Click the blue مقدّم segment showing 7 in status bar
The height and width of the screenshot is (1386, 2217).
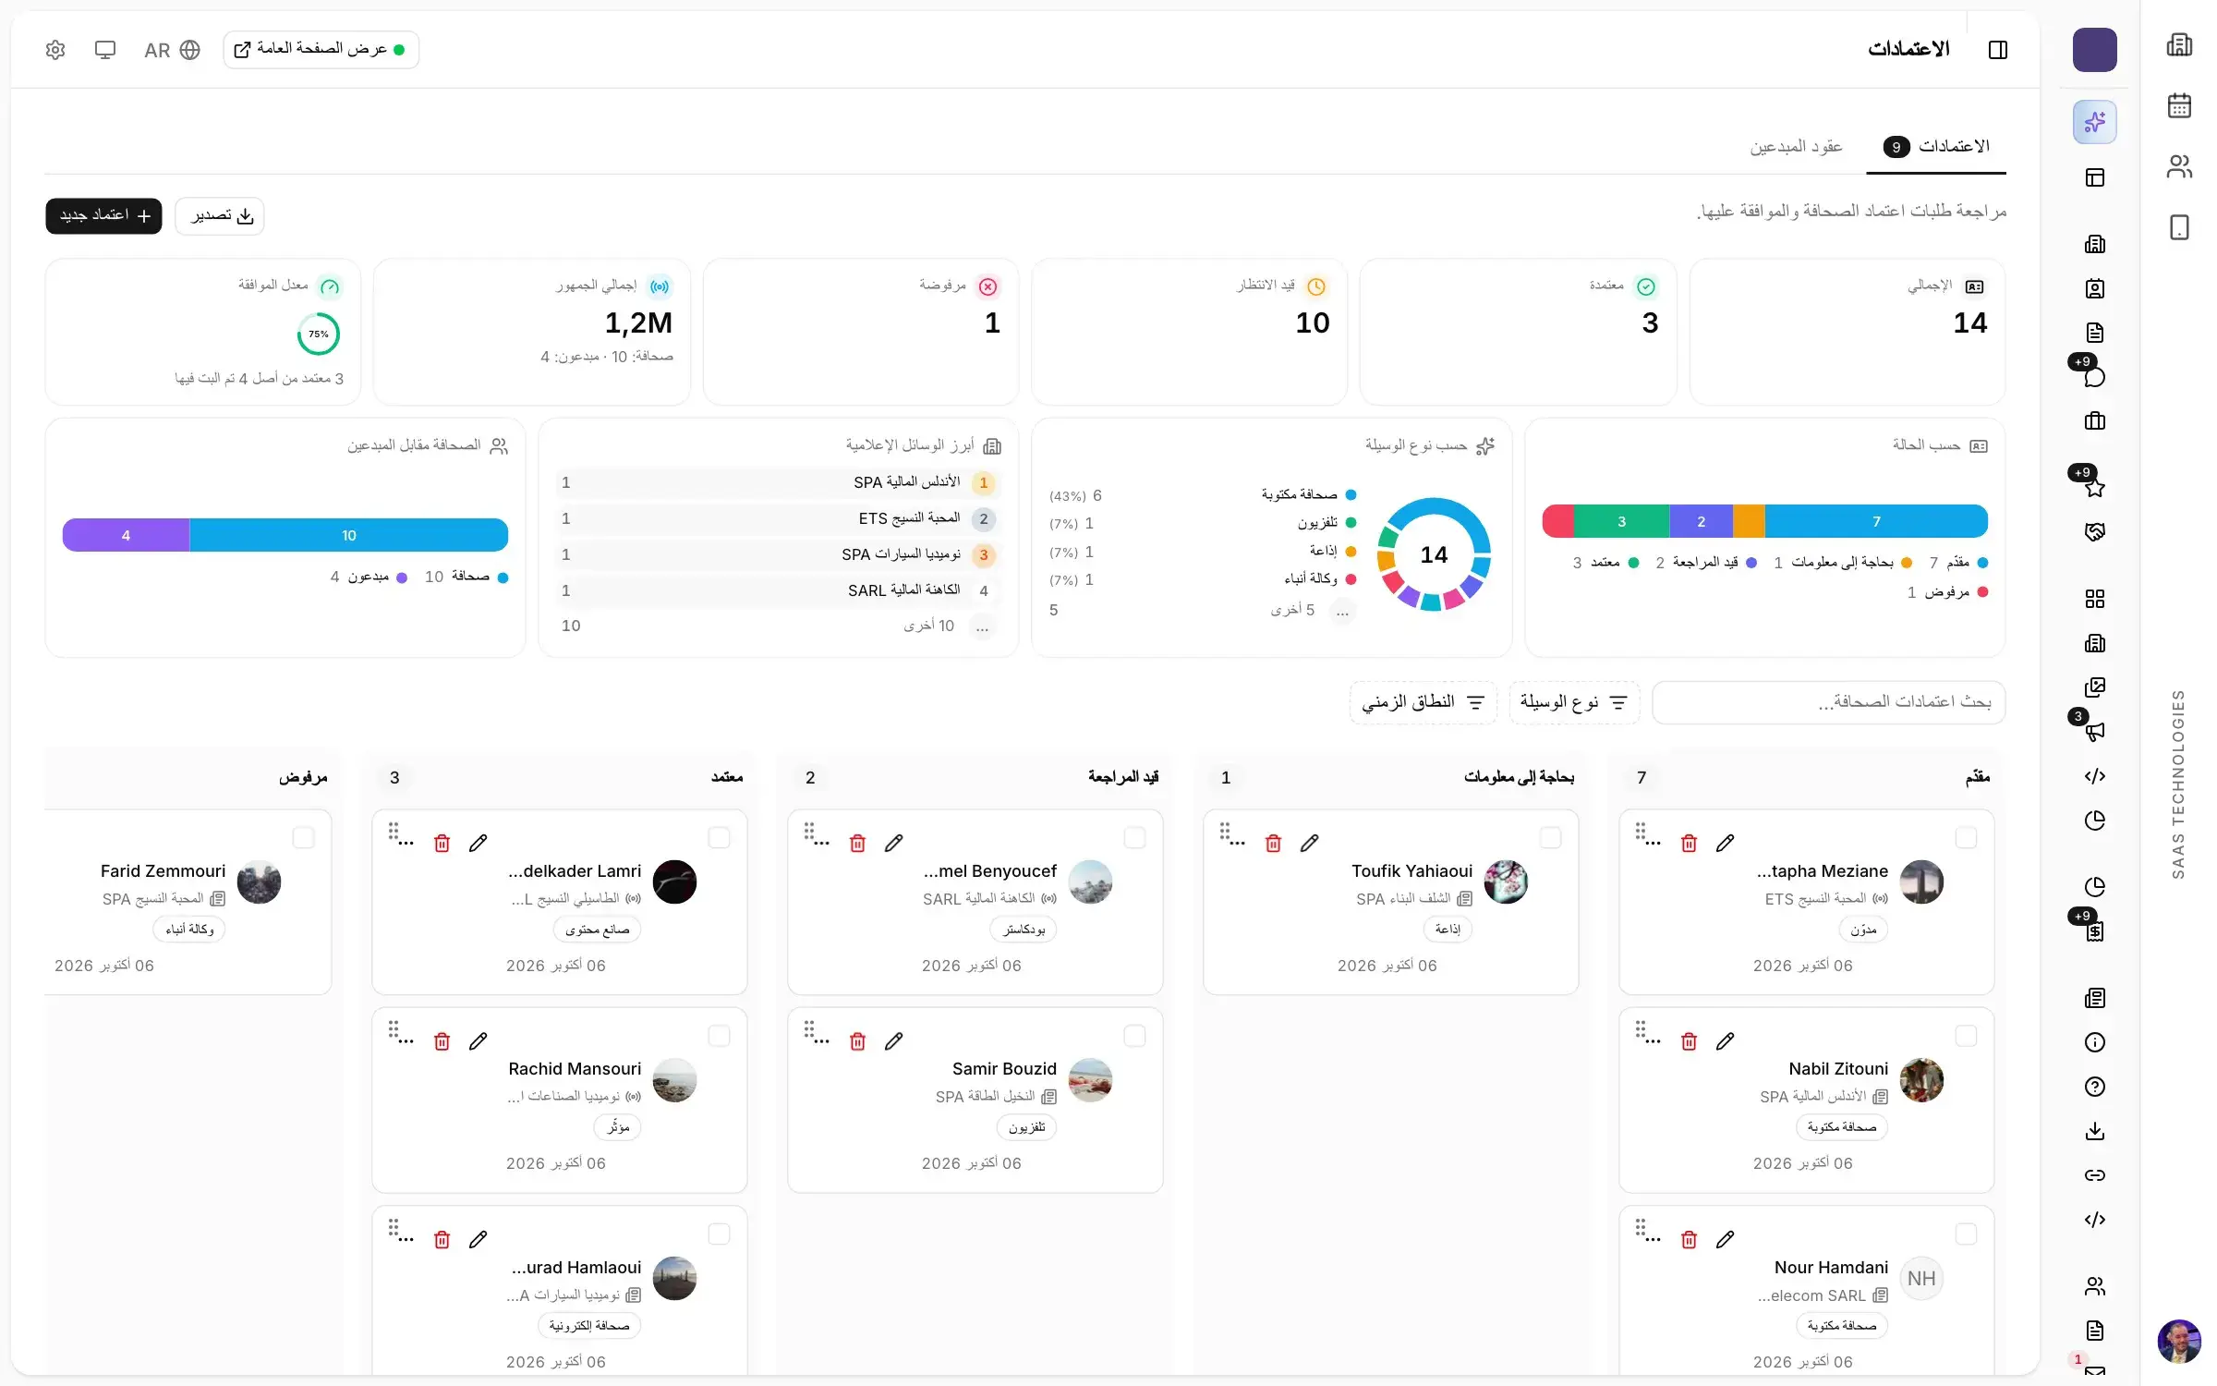coord(1876,521)
